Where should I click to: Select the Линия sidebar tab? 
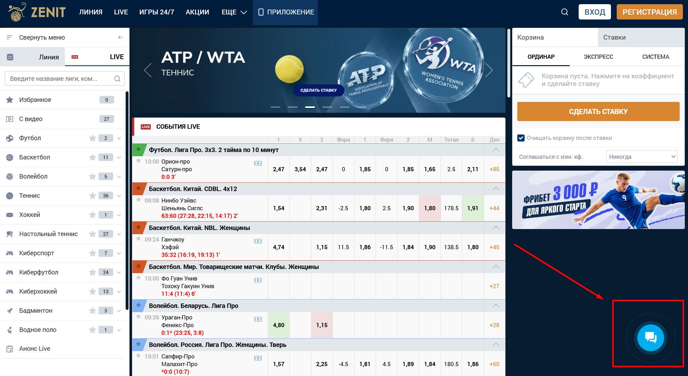(33, 57)
